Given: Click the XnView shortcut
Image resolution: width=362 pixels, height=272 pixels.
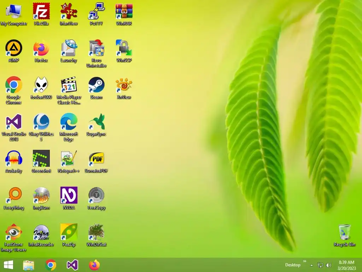Looking at the screenshot, I should [124, 88].
